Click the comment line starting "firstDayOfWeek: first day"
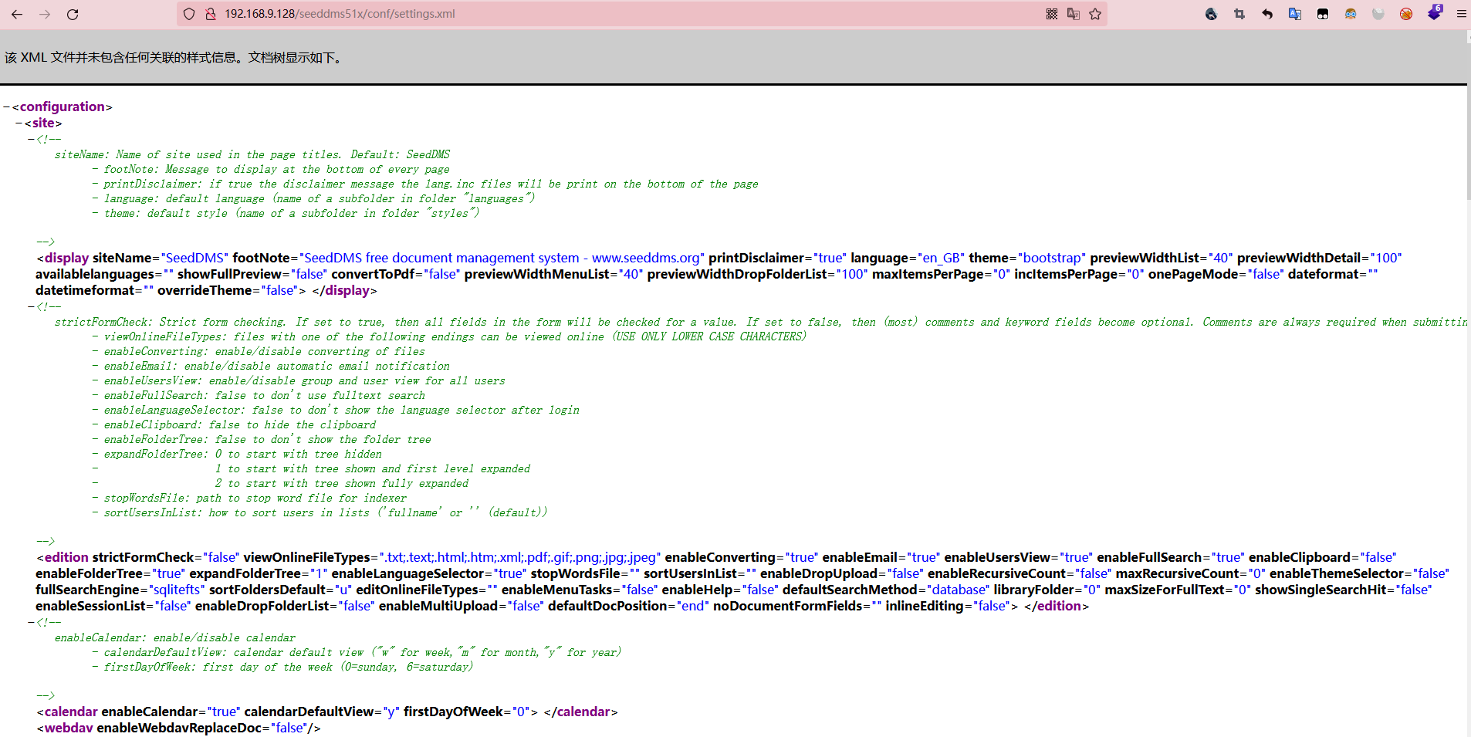The width and height of the screenshot is (1471, 737). [288, 667]
